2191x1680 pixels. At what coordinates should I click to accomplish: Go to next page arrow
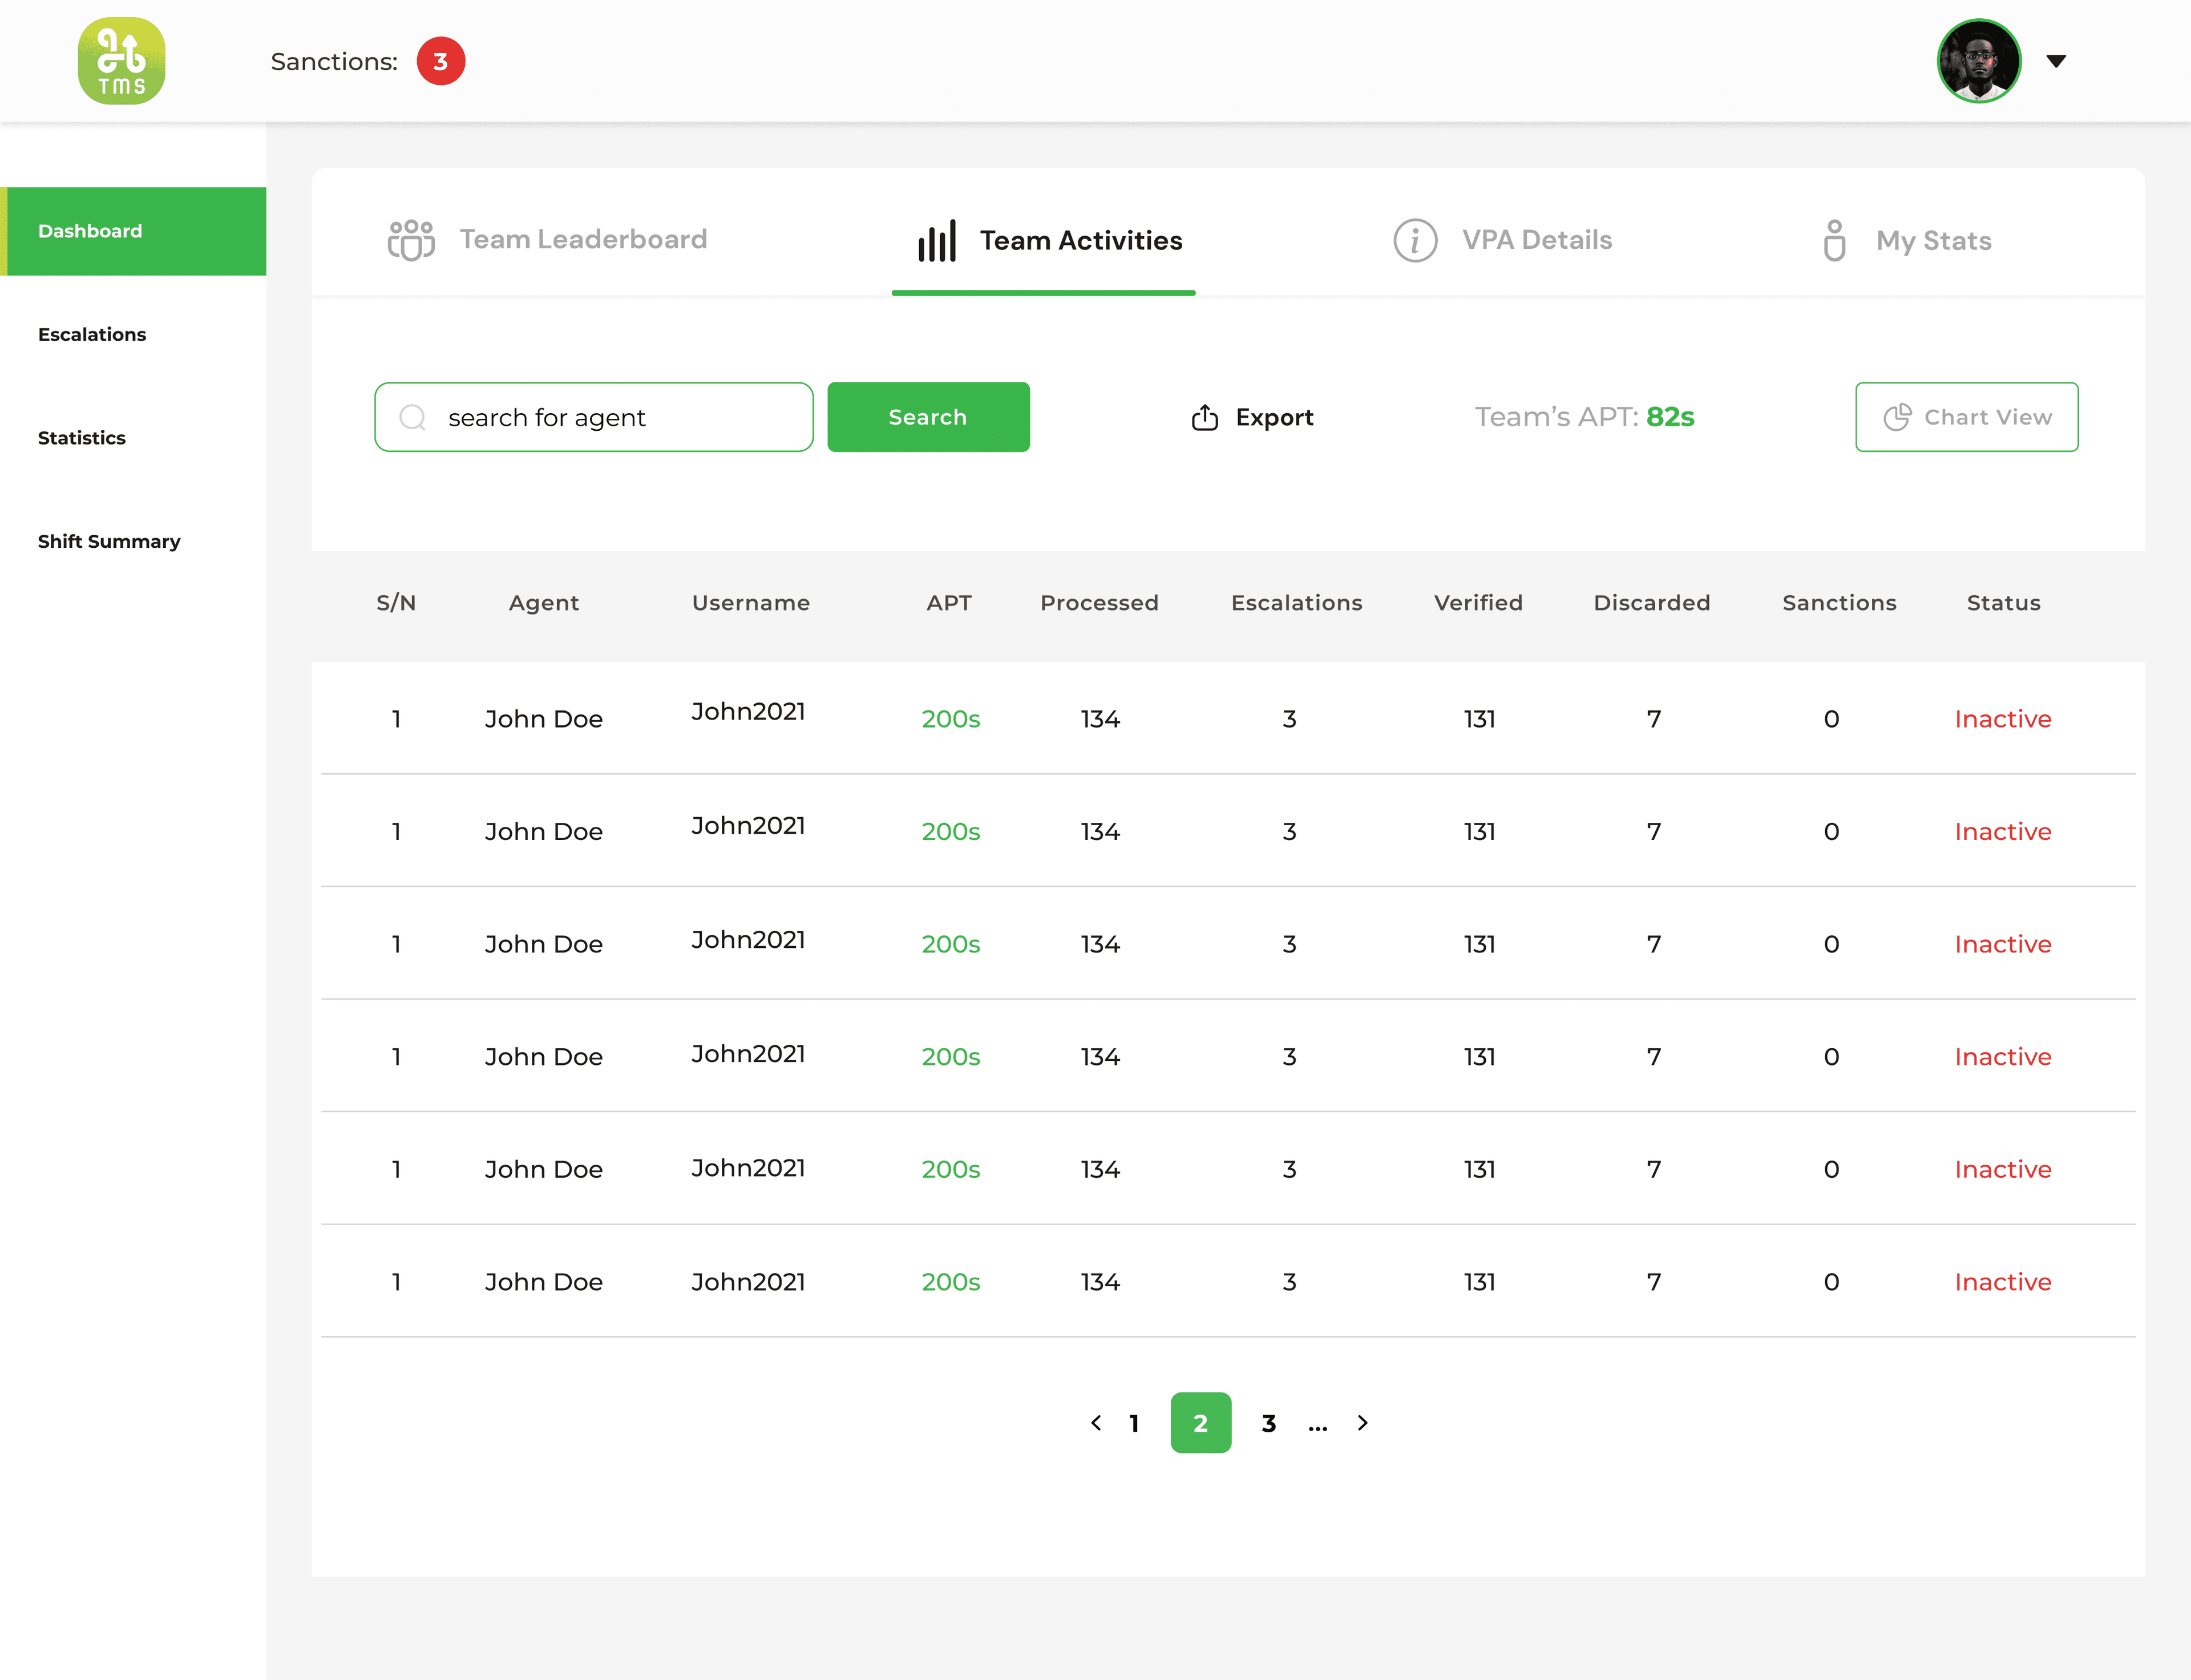[x=1362, y=1423]
